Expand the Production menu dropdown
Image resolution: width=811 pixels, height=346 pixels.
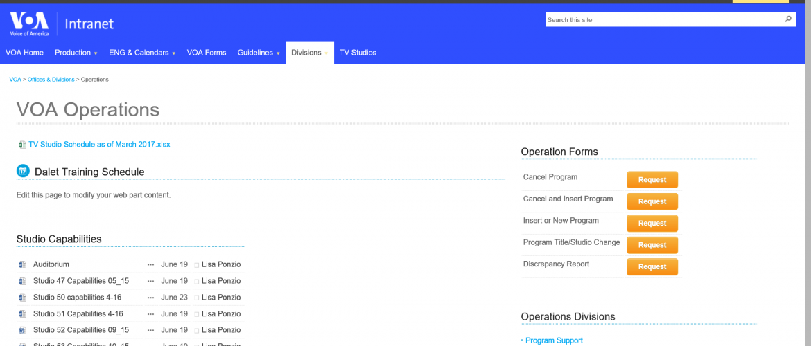point(96,53)
